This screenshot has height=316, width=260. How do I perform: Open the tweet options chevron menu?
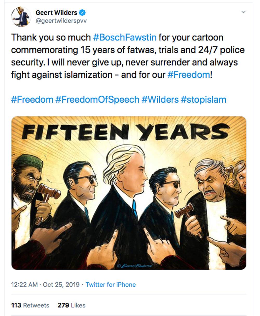[244, 12]
